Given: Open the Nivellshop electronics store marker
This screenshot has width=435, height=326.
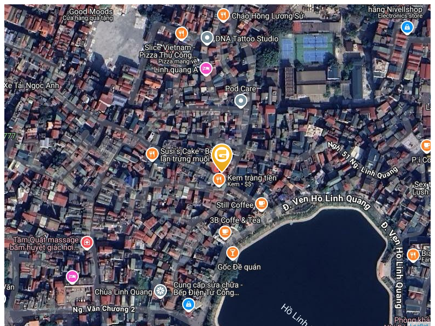Looking at the screenshot, I should pos(407,28).
